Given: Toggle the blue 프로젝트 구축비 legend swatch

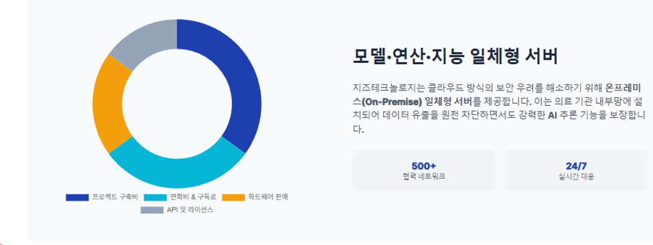Looking at the screenshot, I should click(x=77, y=197).
